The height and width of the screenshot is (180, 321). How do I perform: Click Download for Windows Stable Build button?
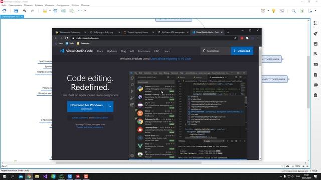coord(86,106)
